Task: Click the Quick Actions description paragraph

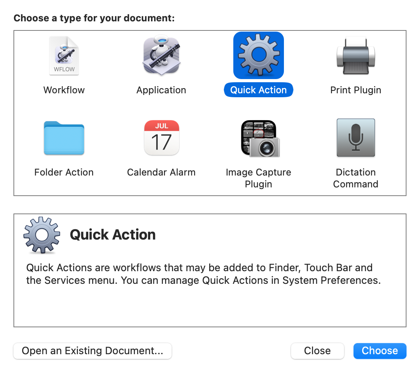Action: coord(199,274)
